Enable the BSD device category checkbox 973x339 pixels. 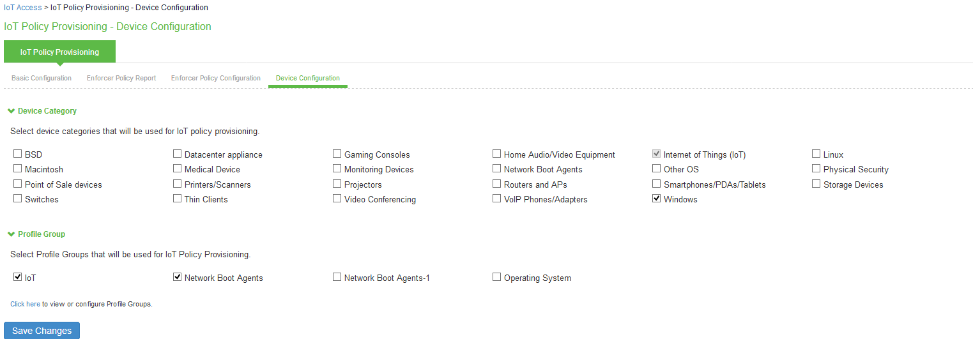point(17,154)
